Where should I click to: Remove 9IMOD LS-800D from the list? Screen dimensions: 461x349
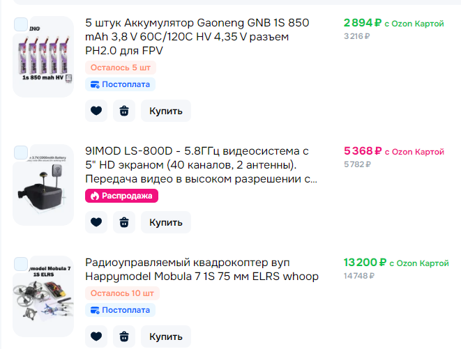[x=124, y=222]
